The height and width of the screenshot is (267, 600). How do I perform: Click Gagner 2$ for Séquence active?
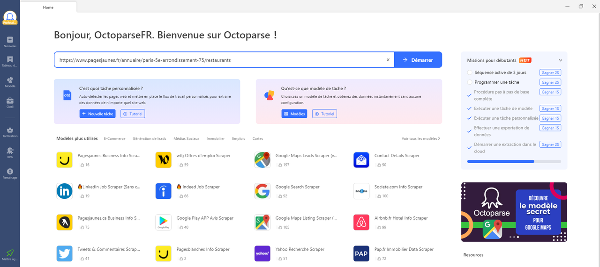550,72
